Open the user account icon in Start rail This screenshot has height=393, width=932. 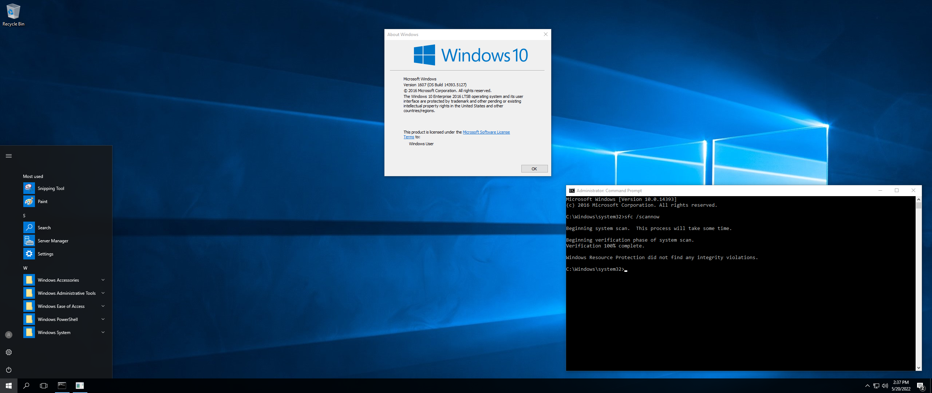pos(9,335)
